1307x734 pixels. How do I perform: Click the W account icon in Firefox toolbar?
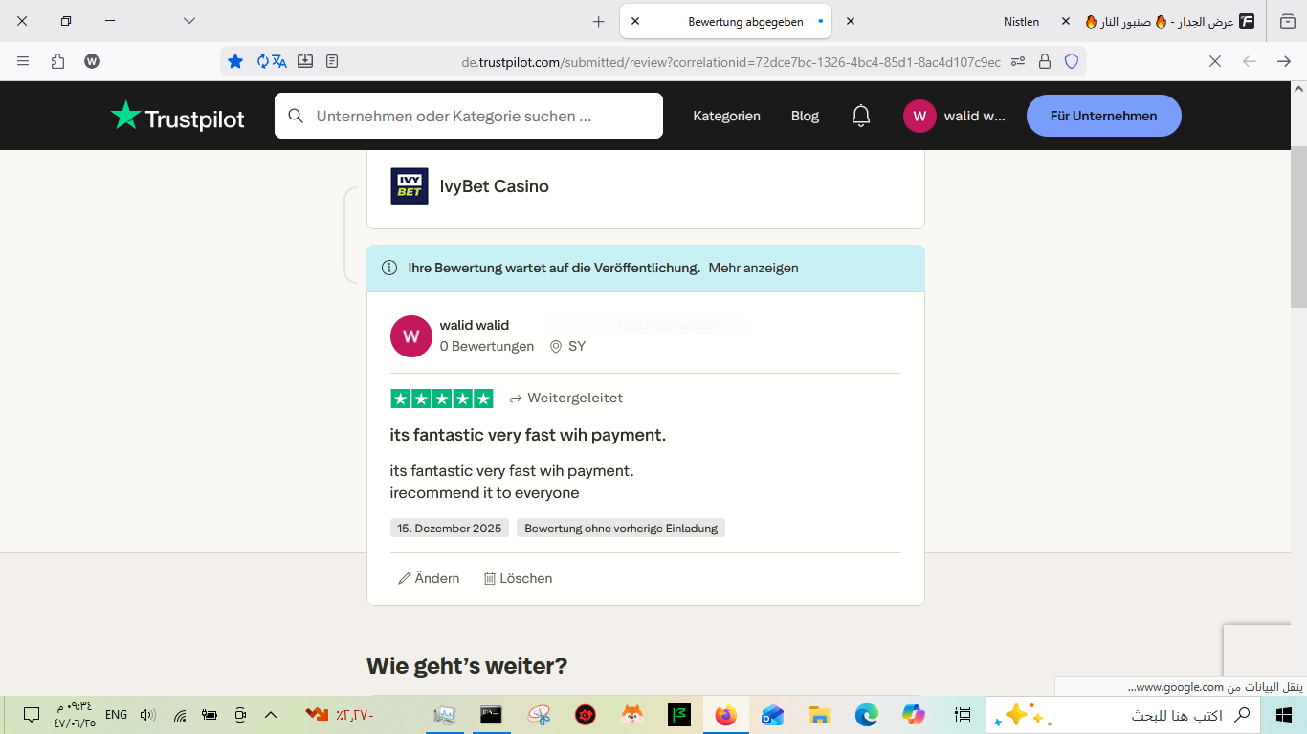[92, 61]
